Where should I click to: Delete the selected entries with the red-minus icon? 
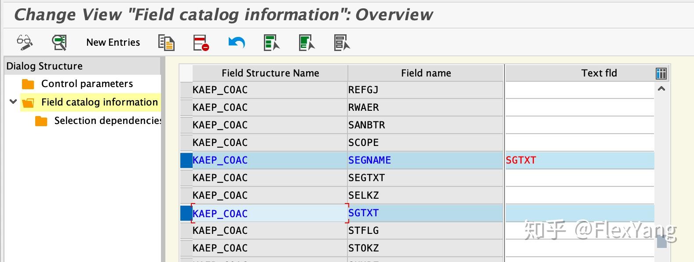tap(201, 43)
